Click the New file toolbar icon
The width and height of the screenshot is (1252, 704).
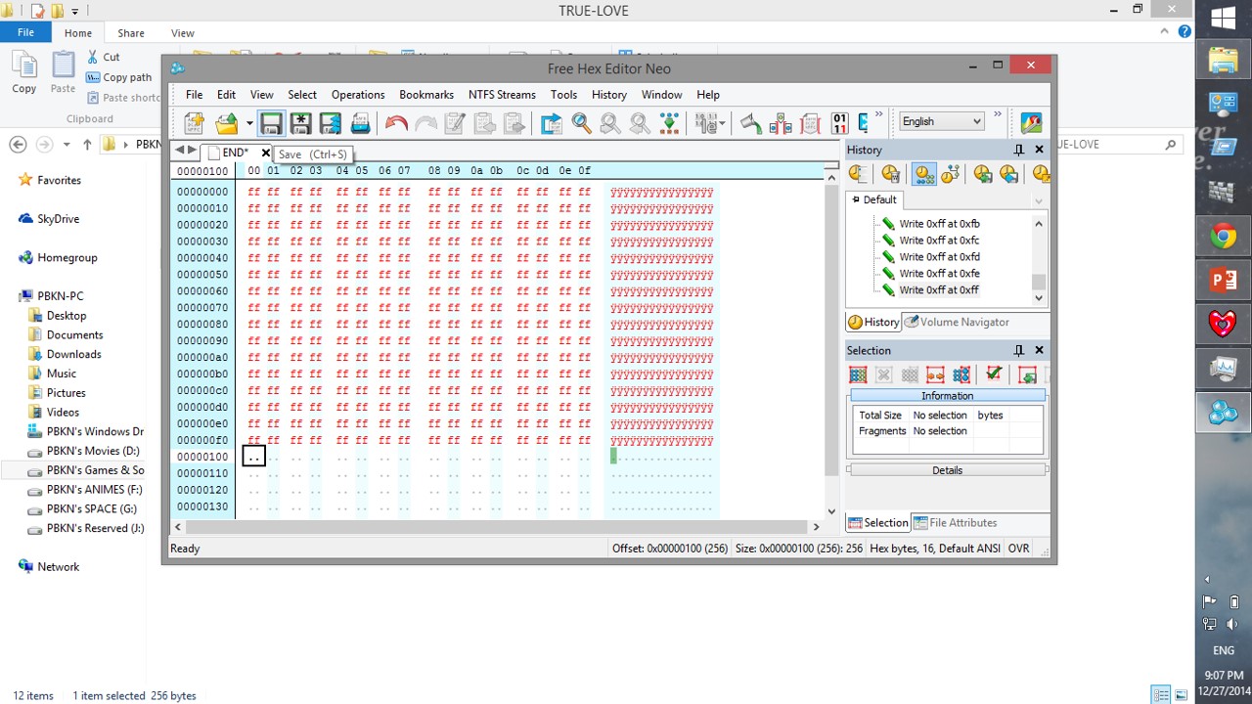point(194,123)
